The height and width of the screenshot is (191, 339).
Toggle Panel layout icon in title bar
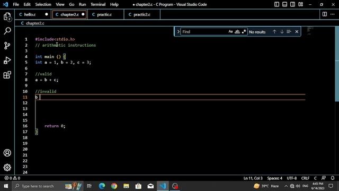point(284,4)
